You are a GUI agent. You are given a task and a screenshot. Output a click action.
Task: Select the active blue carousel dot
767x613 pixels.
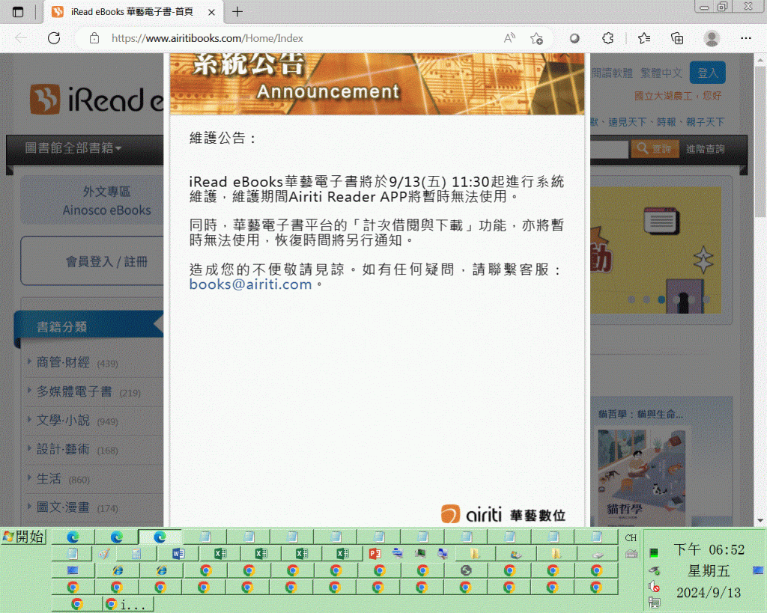661,299
